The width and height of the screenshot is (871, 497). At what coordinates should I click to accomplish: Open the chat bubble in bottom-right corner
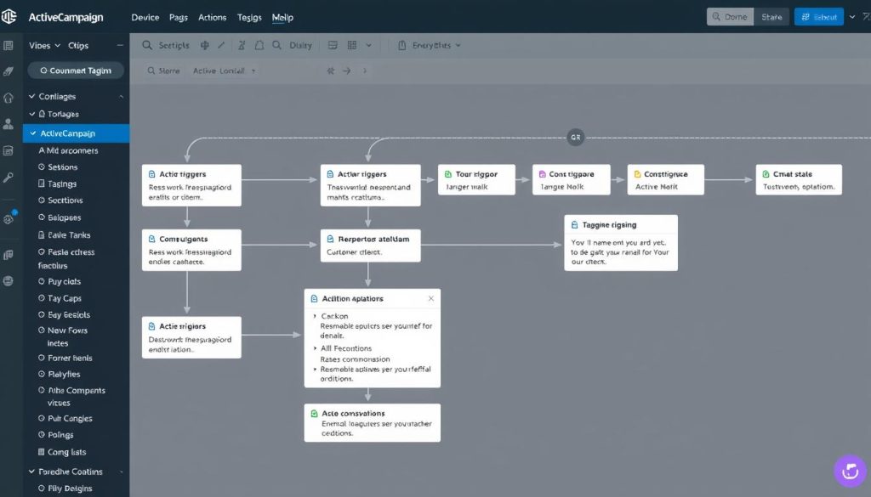849,471
